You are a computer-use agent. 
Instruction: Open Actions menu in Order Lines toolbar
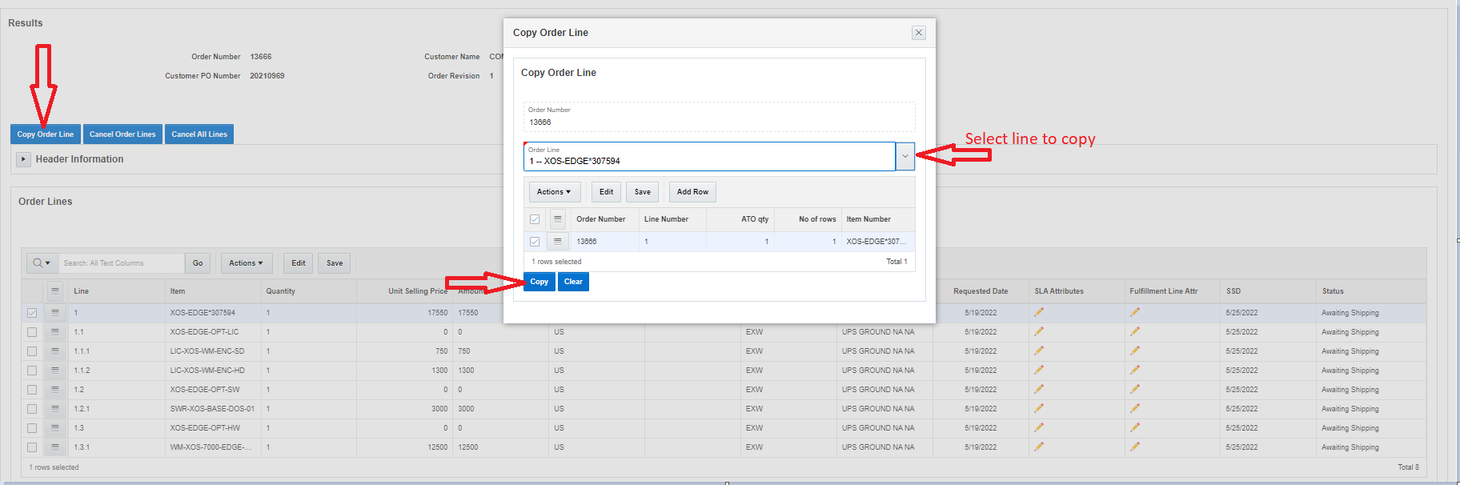click(246, 263)
